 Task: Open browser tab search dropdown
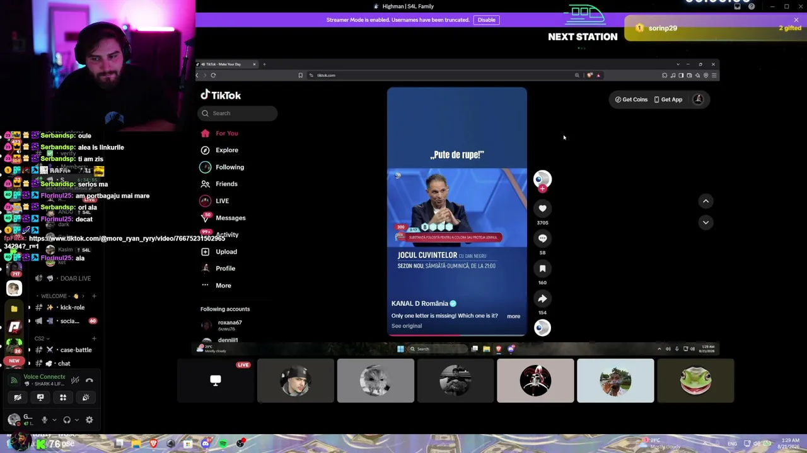678,64
